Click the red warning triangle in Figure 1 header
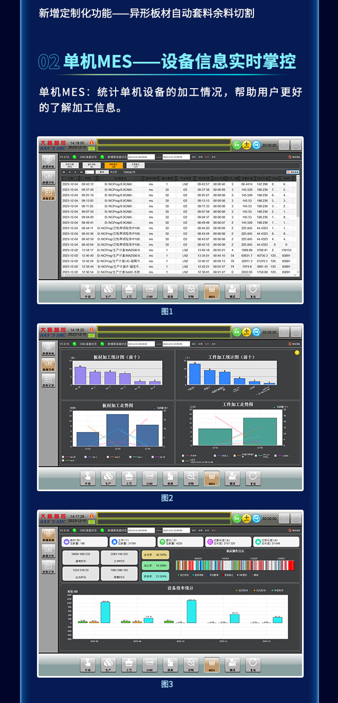 pos(92,143)
